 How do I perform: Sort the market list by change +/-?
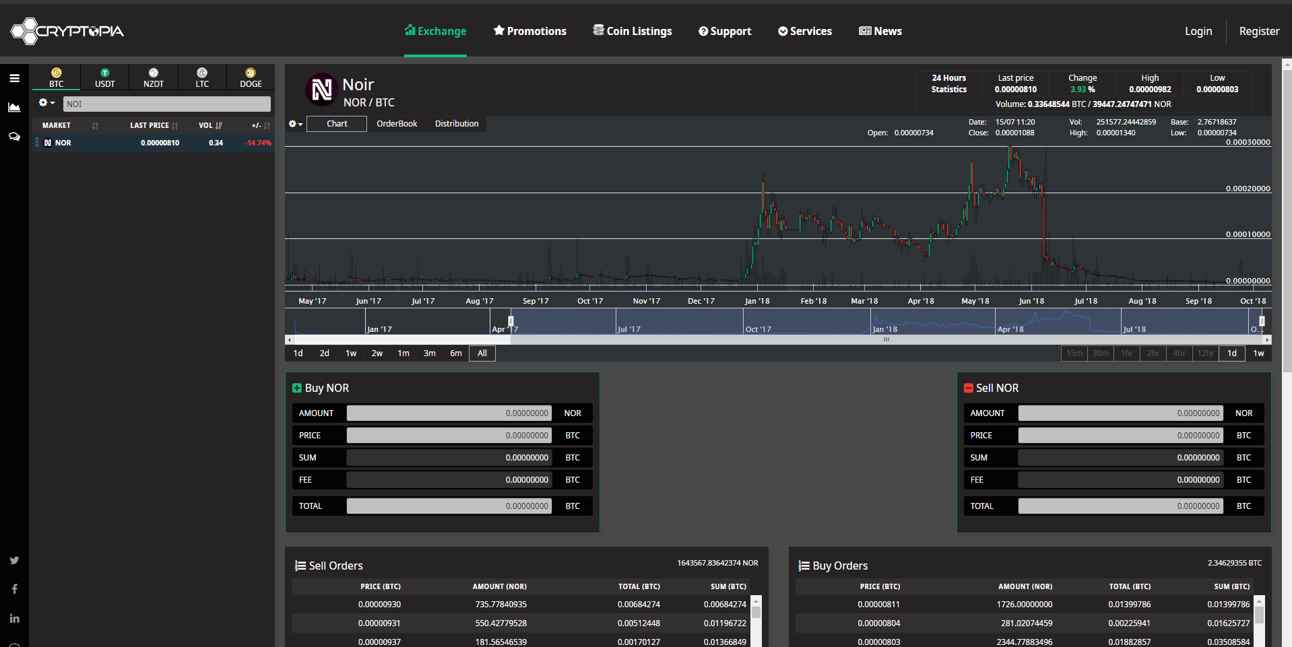tap(261, 125)
